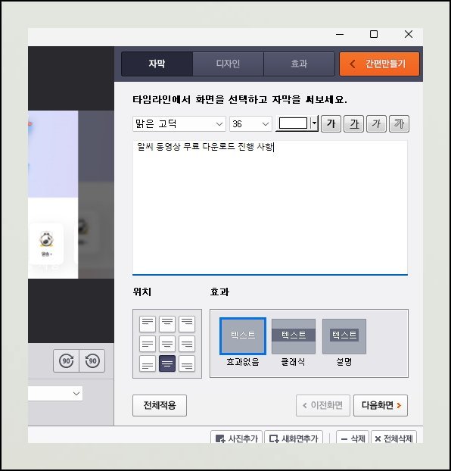Click the white text color swatch

click(293, 123)
